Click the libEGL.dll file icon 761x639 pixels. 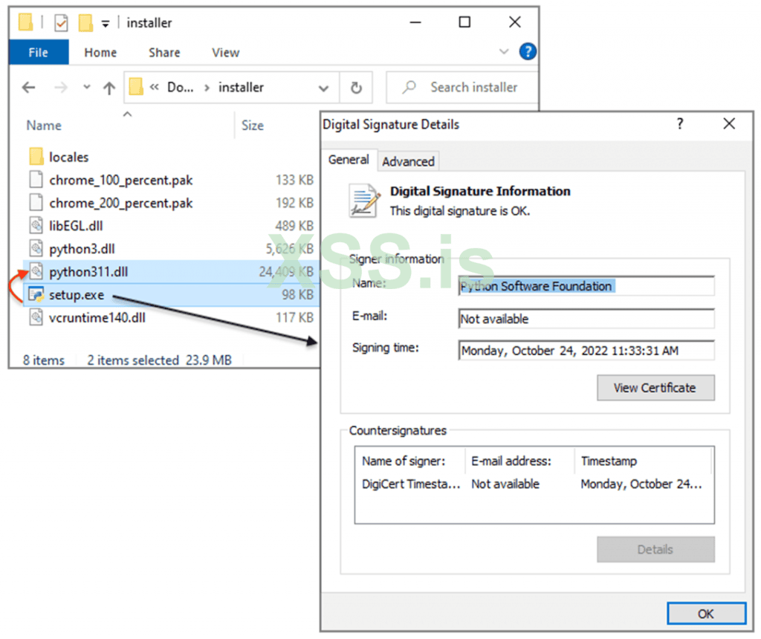[x=36, y=225]
